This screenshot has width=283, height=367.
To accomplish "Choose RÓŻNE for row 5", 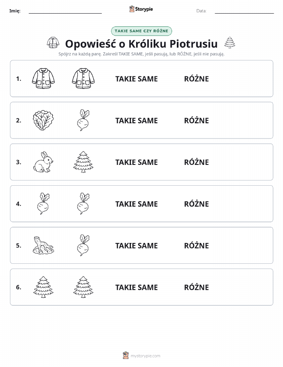I will pos(196,245).
